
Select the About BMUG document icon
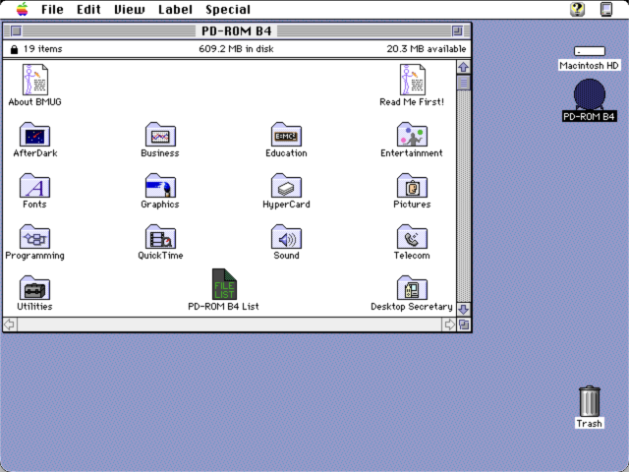click(x=35, y=80)
